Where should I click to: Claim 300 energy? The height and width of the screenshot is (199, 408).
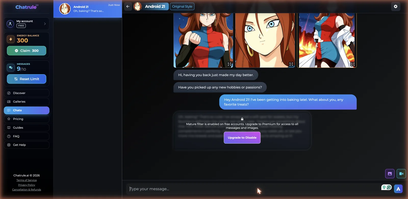tap(27, 51)
